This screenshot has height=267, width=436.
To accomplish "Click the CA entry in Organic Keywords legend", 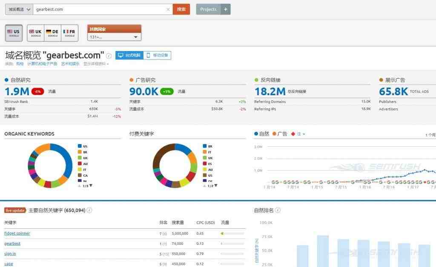I will point(83,176).
